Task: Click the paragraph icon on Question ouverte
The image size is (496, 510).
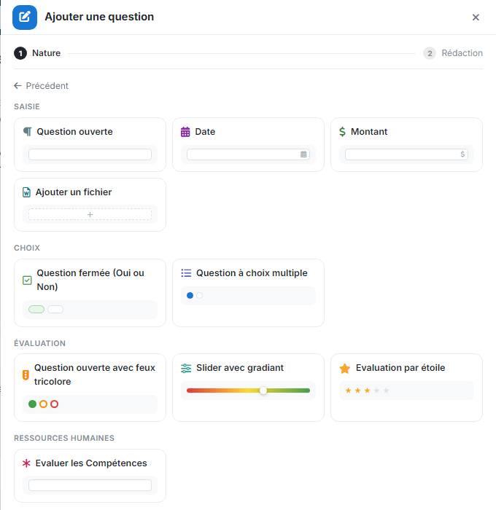Action: tap(28, 132)
